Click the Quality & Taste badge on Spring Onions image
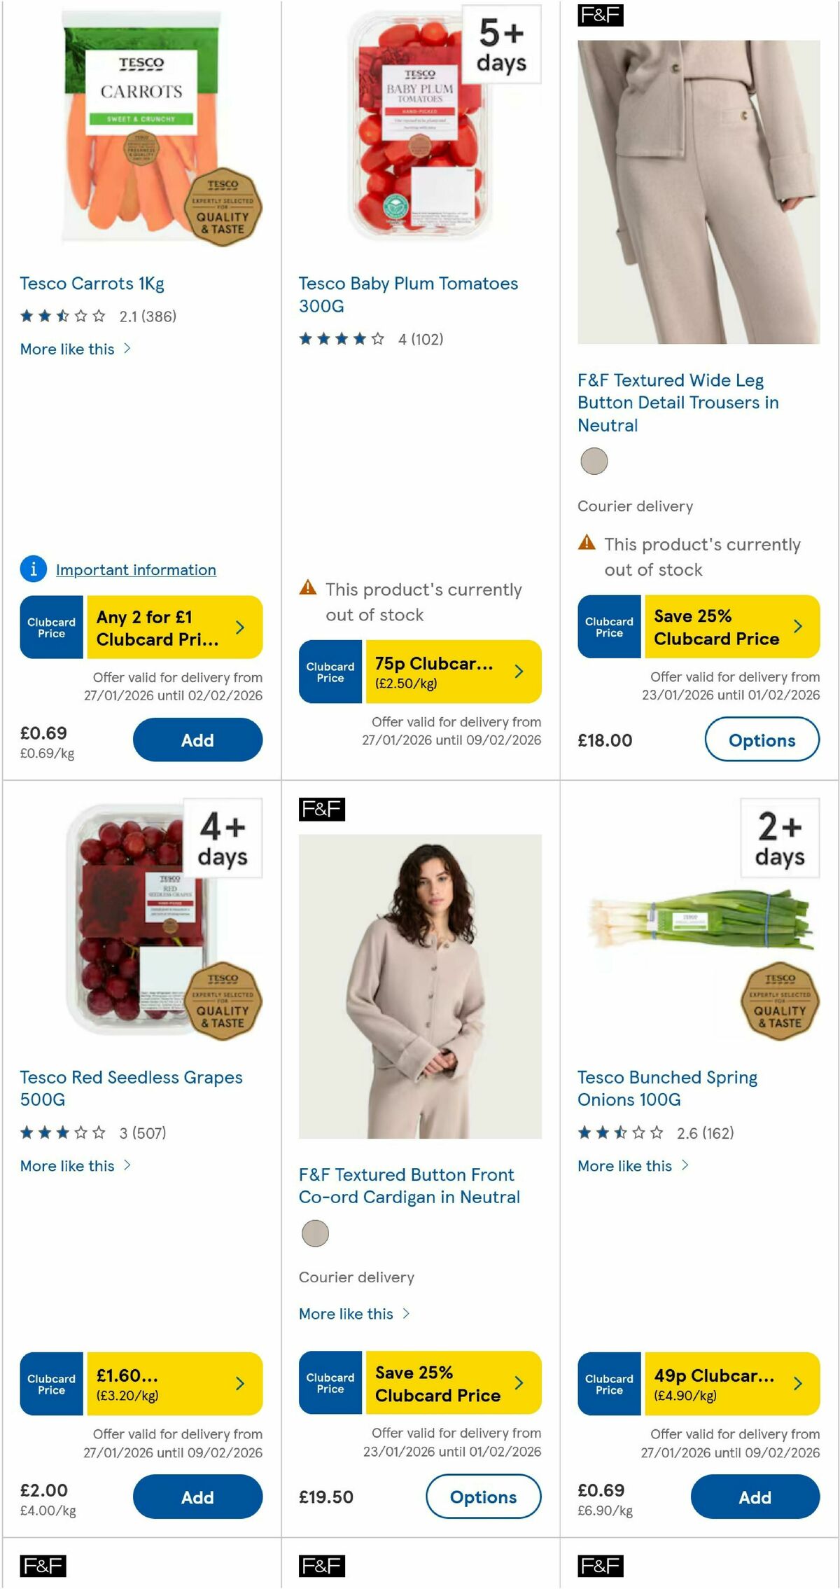 (780, 1001)
